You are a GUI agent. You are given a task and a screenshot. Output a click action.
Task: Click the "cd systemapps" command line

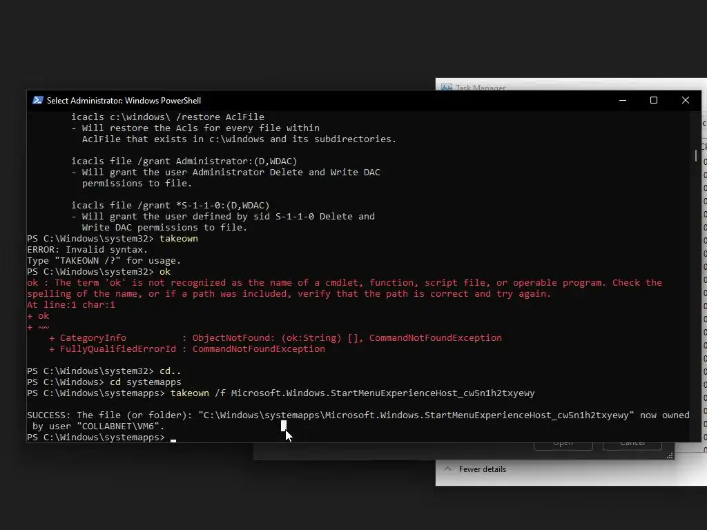[104, 382]
